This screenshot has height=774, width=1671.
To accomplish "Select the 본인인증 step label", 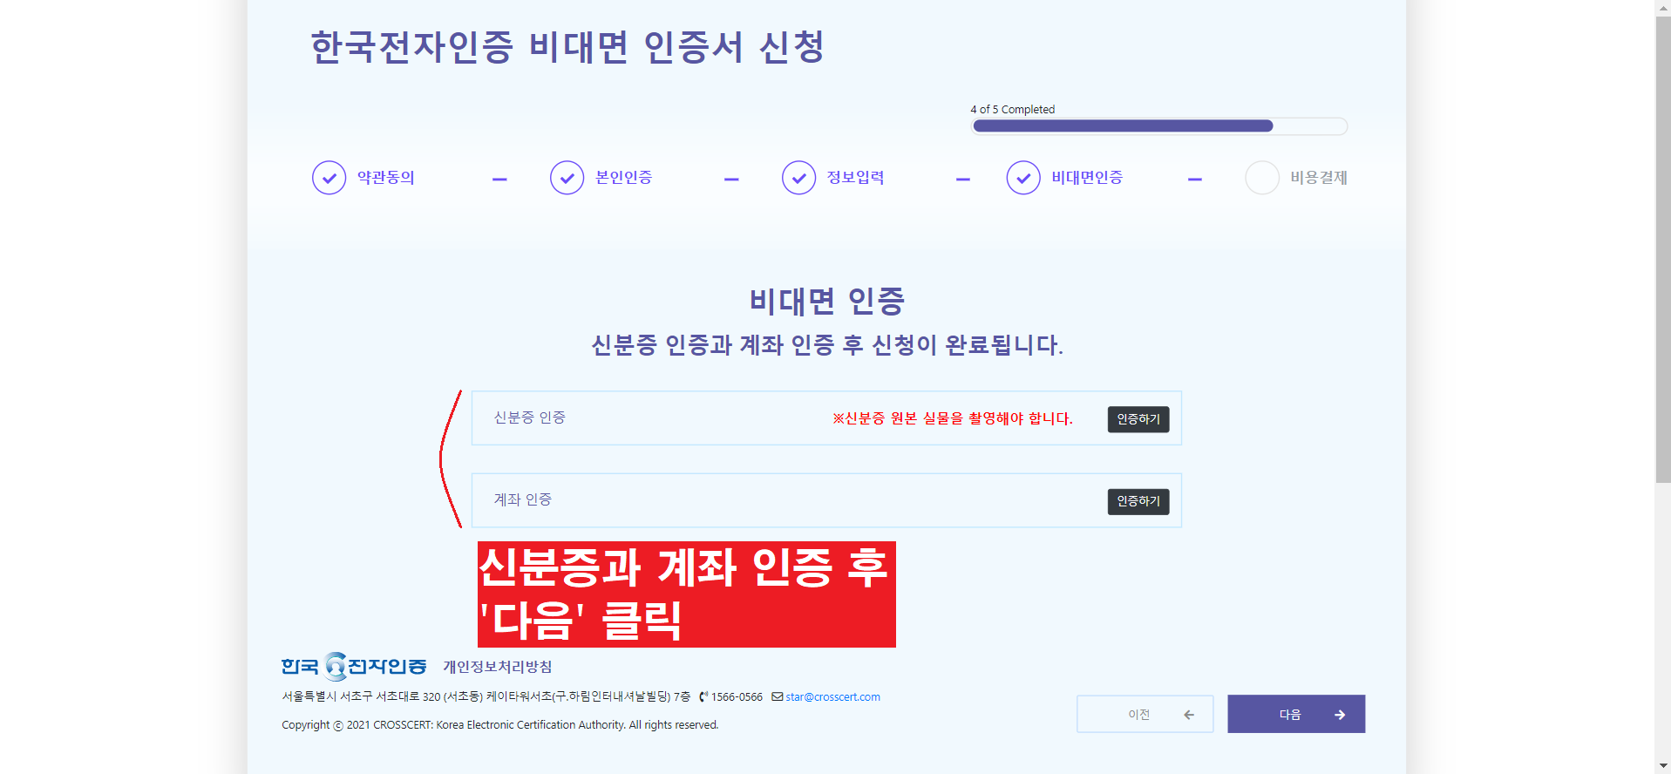I will point(624,178).
